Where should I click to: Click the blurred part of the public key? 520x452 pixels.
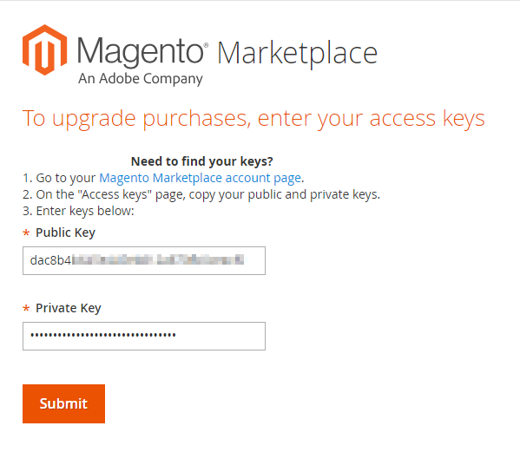tap(158, 259)
